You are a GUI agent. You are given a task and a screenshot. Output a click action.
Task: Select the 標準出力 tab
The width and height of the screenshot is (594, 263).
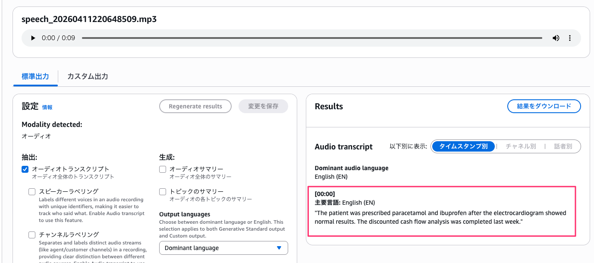35,76
